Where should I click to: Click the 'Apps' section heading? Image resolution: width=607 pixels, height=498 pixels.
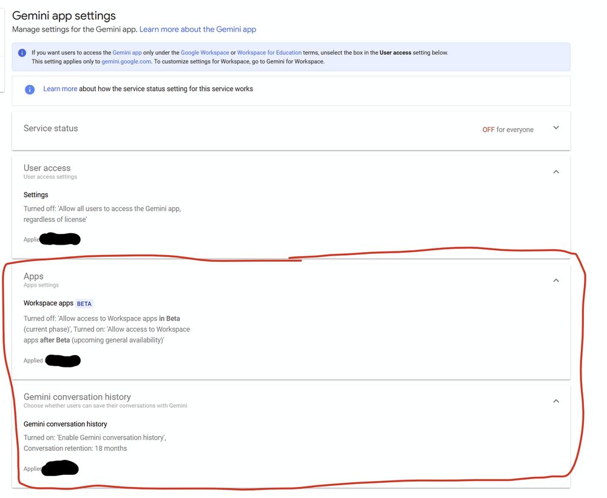point(33,276)
